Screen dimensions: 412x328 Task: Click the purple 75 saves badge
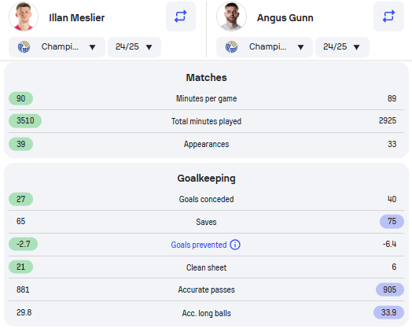click(392, 221)
